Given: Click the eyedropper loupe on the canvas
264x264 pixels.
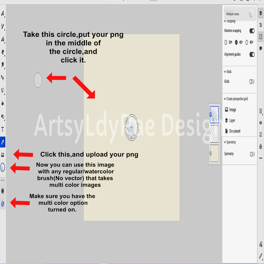Looking at the screenshot, I should coord(131,128).
